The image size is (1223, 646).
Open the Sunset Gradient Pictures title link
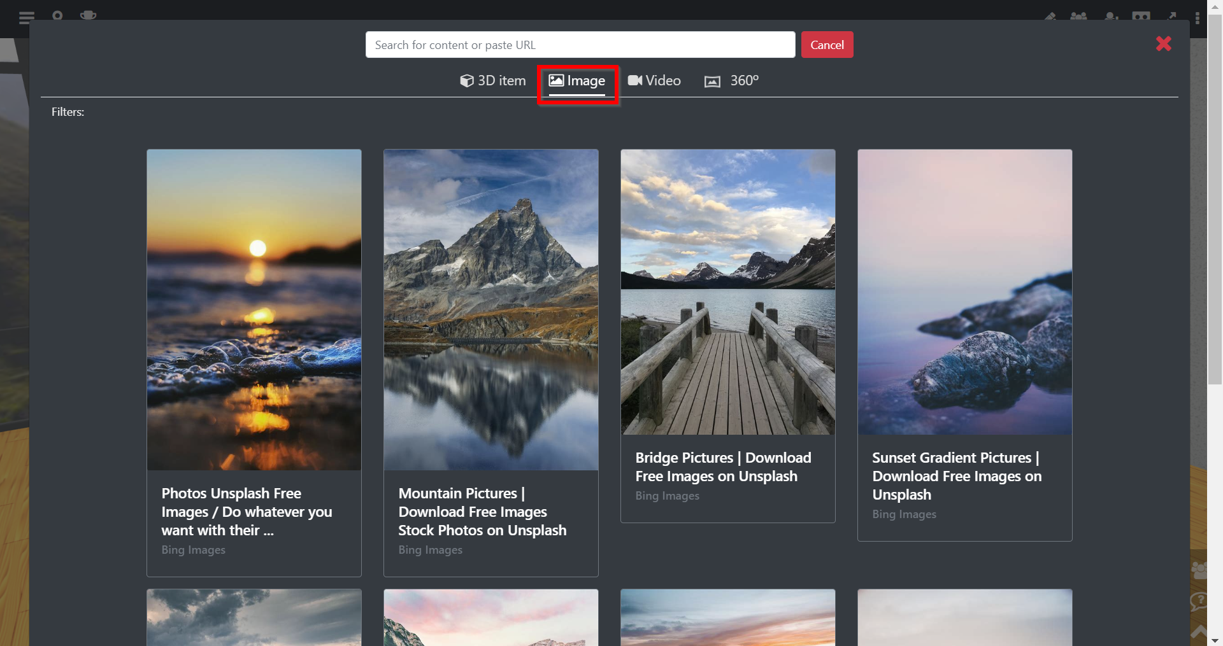coord(957,476)
